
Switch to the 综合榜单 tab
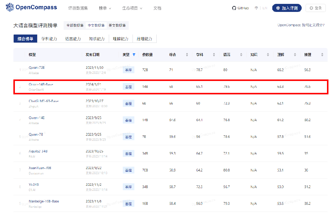pos(25,39)
